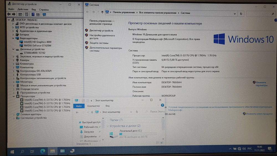Screen dimensions: 277x156
Task: Select Загрузки in Explorer sidebar
Action: click(x=89, y=132)
